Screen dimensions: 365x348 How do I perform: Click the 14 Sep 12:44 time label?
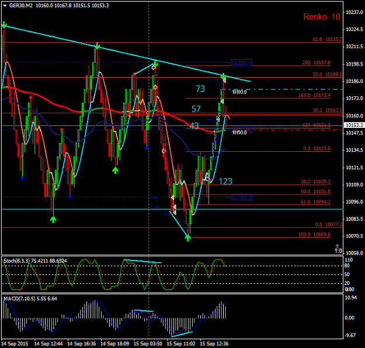click(x=48, y=344)
